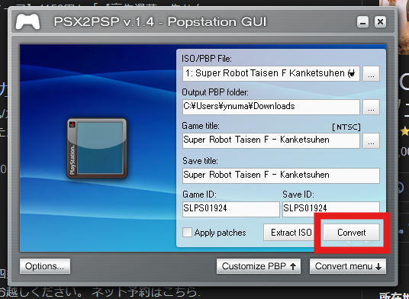
Task: Collapse the Convert menu panel
Action: 348,266
